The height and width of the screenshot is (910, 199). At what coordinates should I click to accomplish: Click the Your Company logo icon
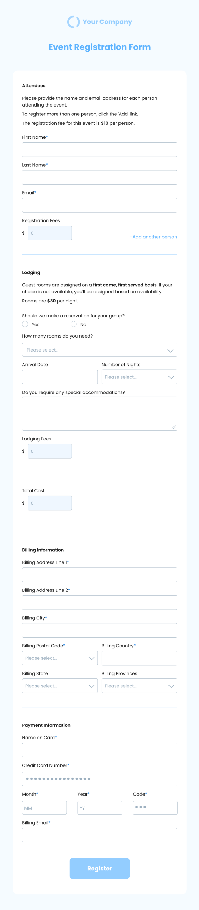73,22
